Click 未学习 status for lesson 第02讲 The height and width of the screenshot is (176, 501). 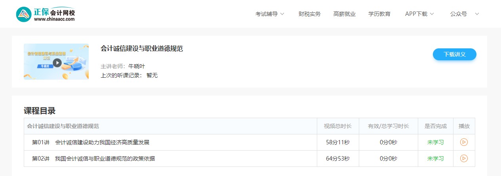435,159
